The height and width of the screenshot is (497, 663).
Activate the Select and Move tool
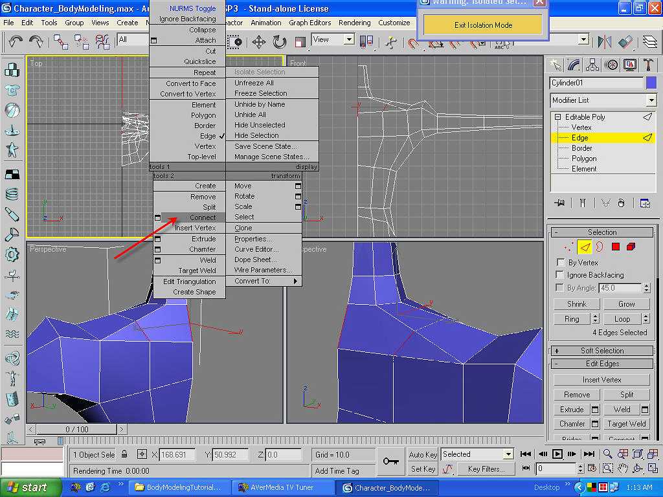click(259, 41)
